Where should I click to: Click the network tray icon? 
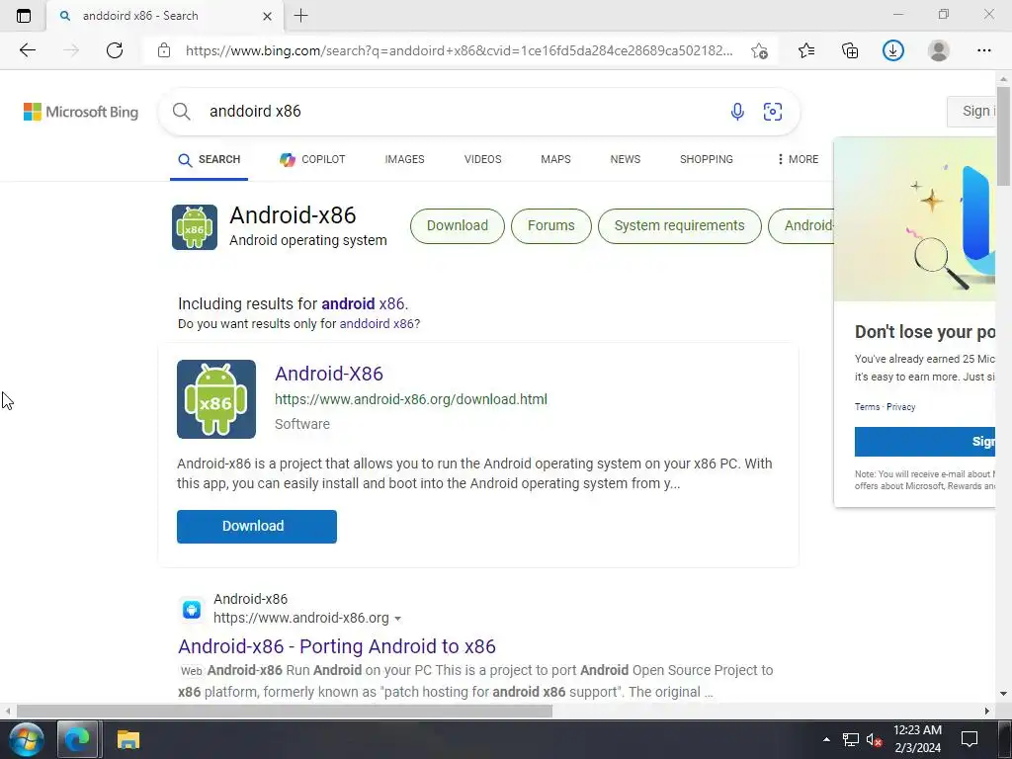click(851, 739)
